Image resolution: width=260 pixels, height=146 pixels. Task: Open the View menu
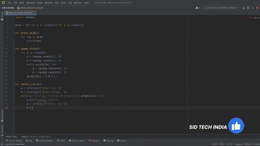coord(22,3)
